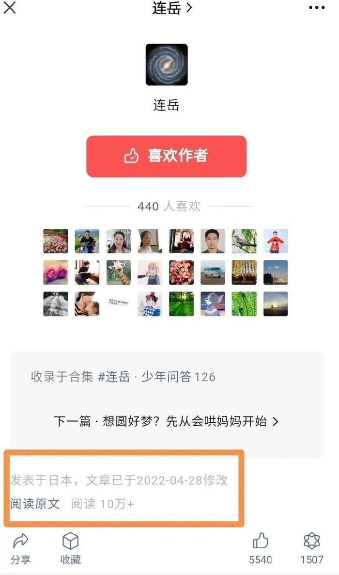
Task: Tap the 收藏 cube icon to save
Action: click(70, 541)
